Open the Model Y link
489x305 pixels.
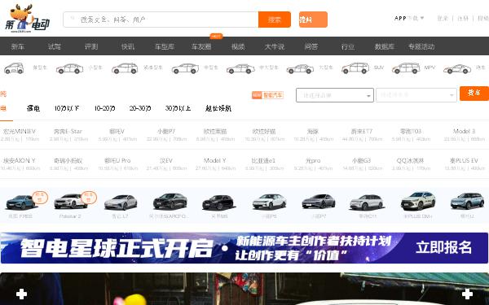(215, 160)
